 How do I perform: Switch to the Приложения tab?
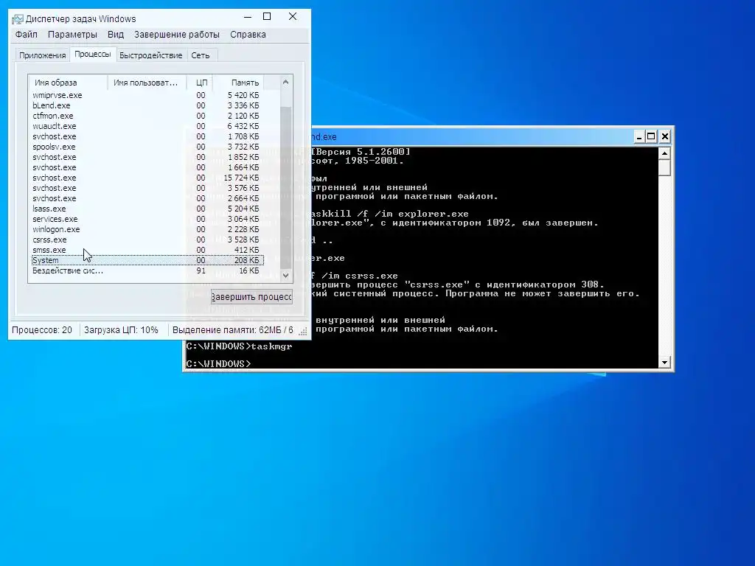point(42,55)
